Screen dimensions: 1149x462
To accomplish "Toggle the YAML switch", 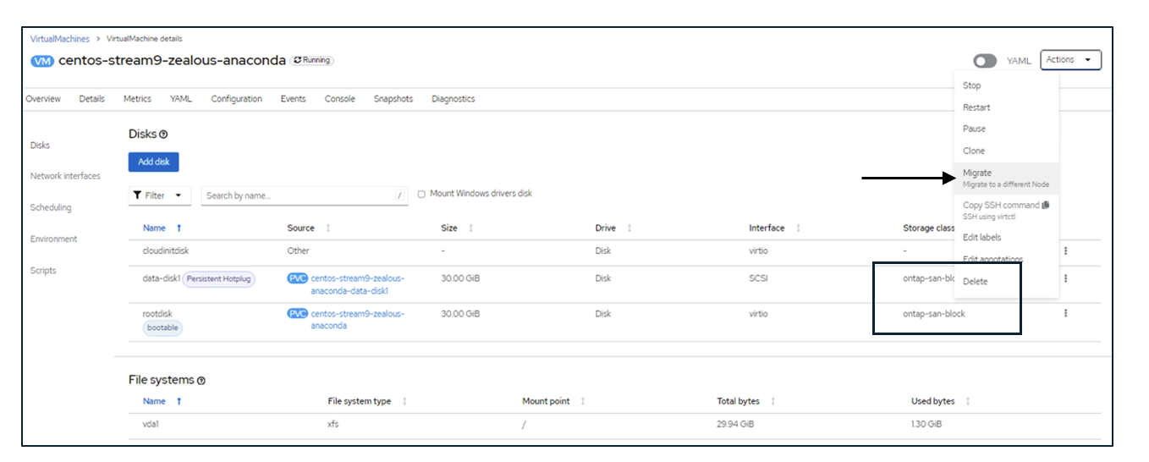I will [984, 61].
